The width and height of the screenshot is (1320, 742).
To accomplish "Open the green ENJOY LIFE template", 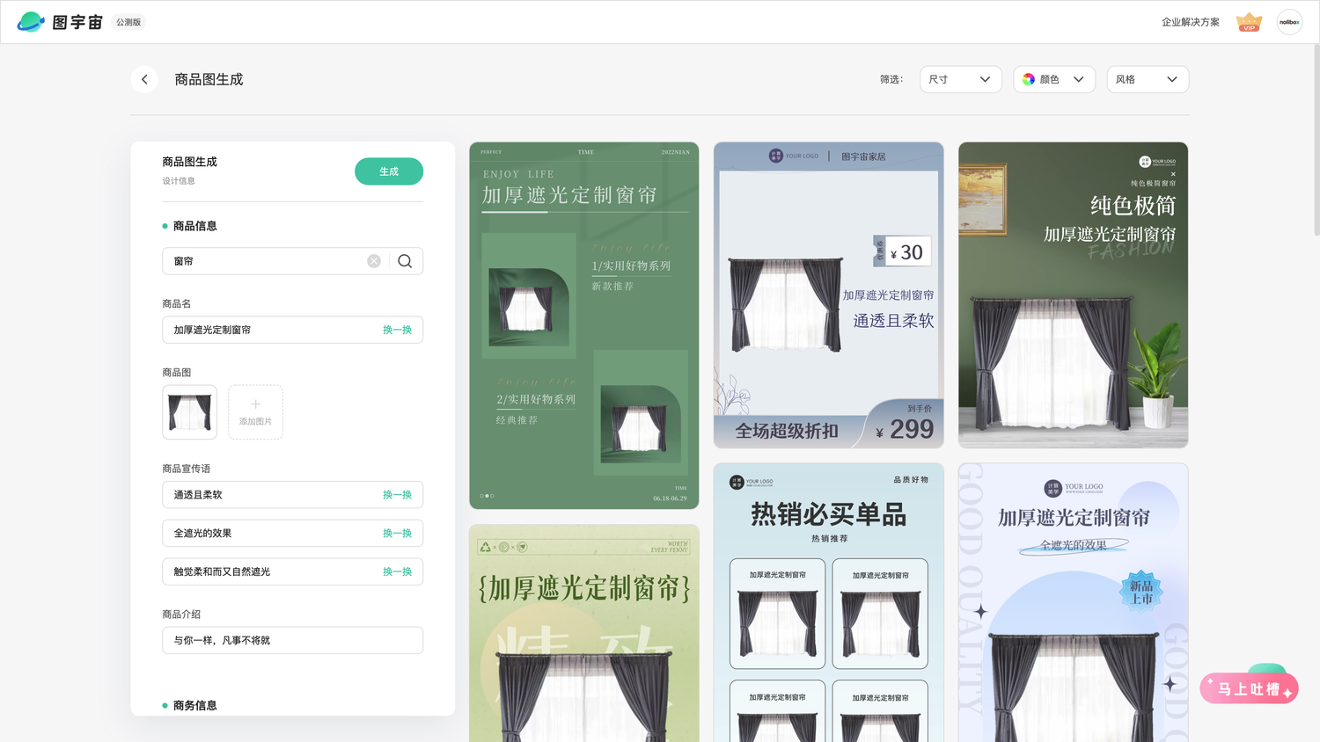I will point(584,325).
